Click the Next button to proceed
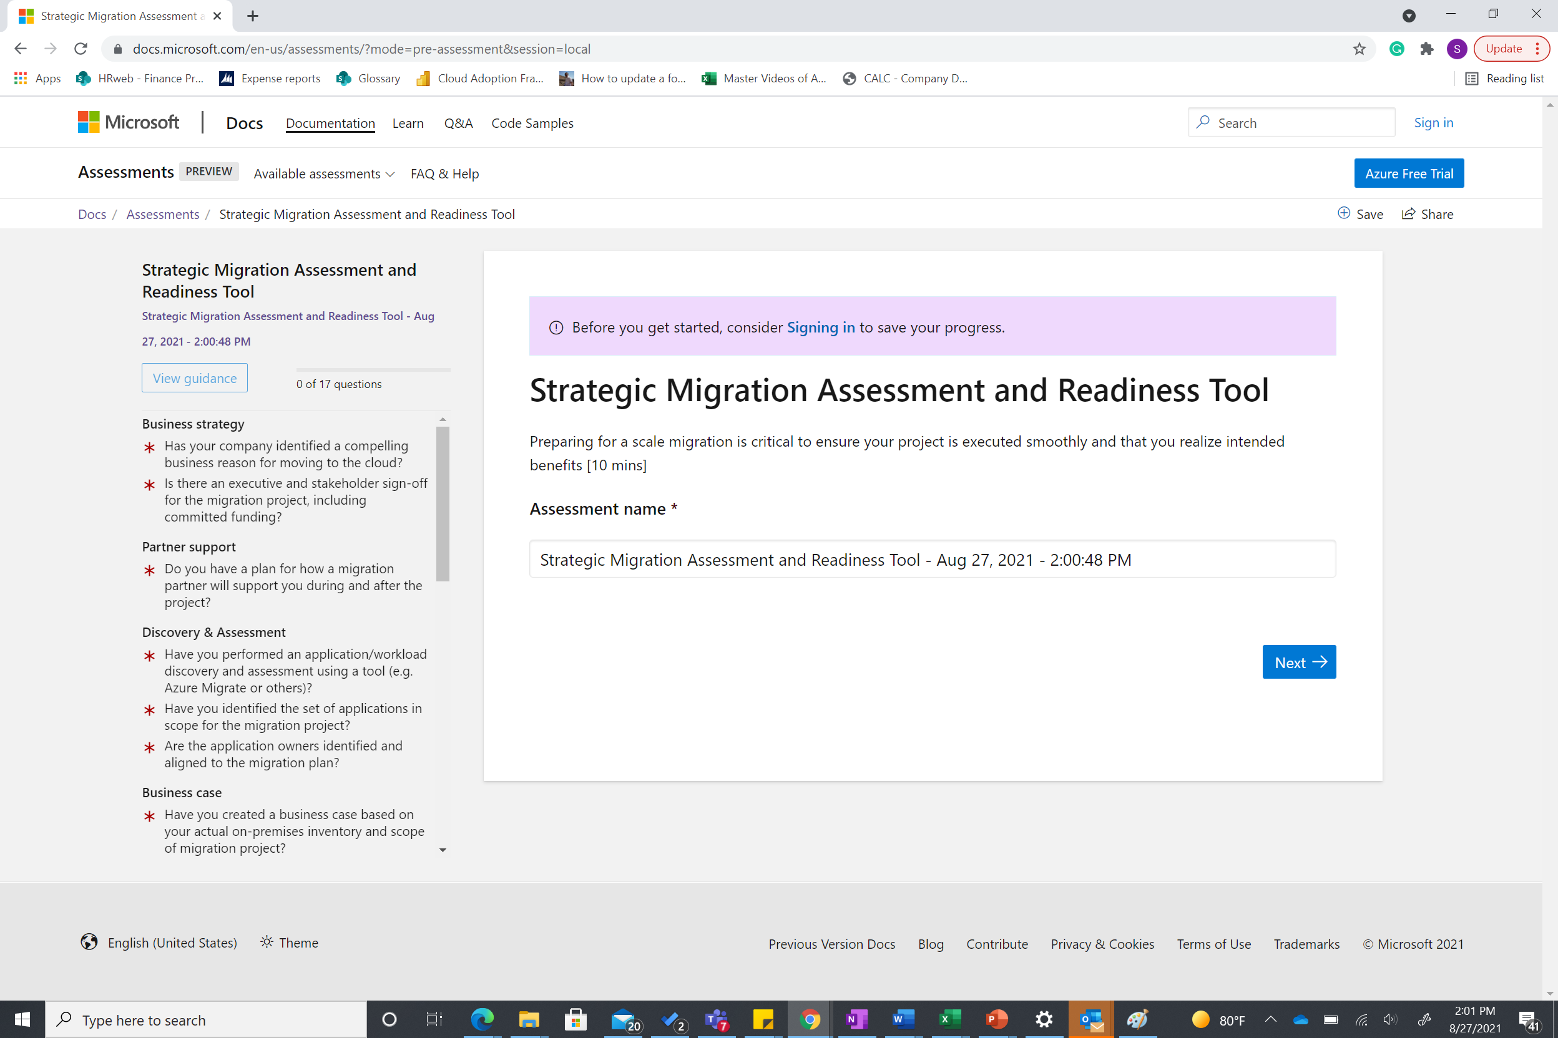Screen dimensions: 1558x1038 click(x=1298, y=661)
